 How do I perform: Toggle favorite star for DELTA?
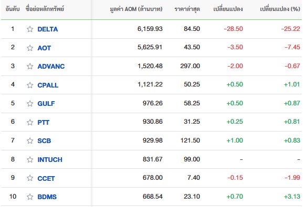click(x=30, y=29)
